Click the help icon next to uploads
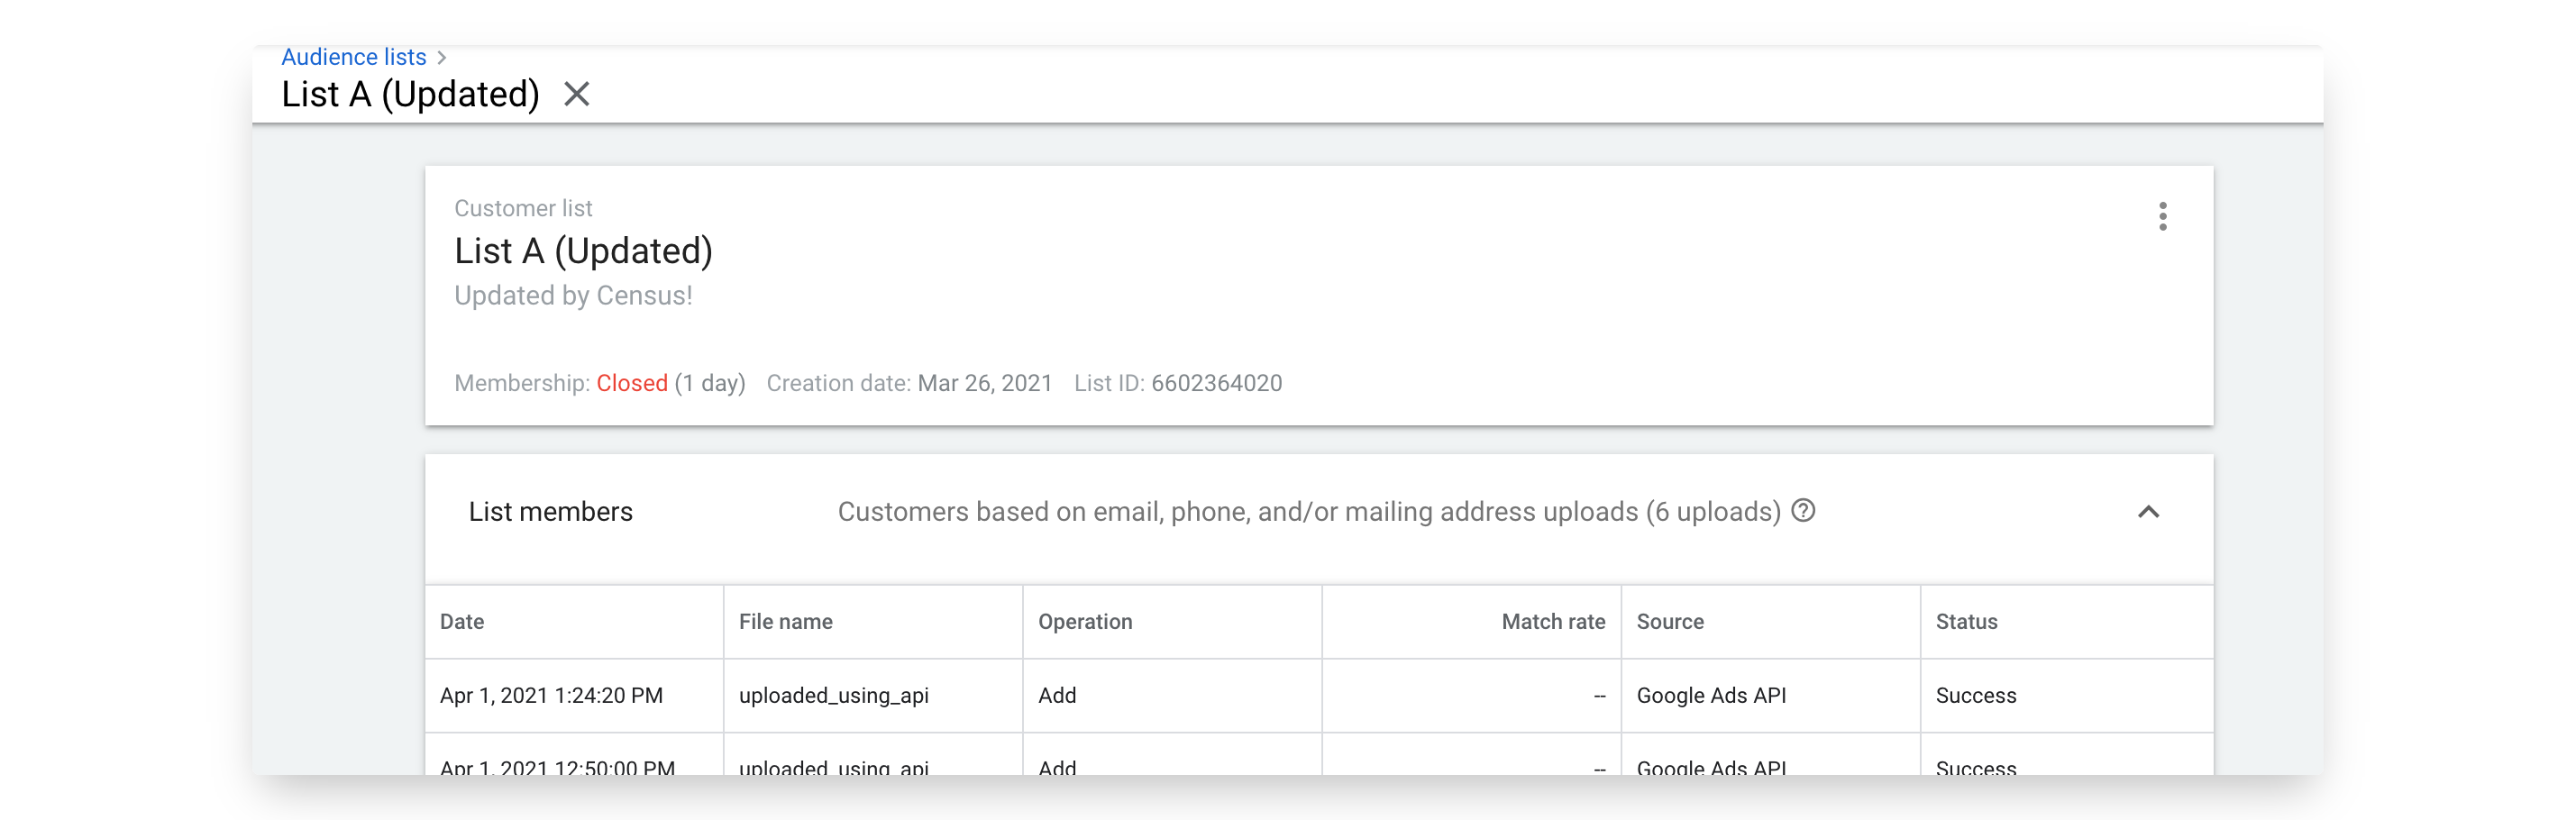 coord(1802,511)
